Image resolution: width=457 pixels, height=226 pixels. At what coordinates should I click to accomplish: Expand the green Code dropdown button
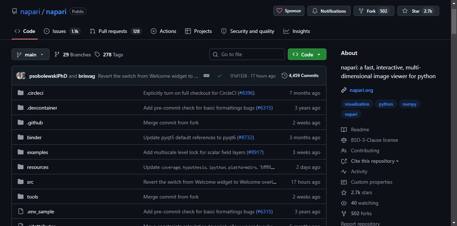[307, 54]
